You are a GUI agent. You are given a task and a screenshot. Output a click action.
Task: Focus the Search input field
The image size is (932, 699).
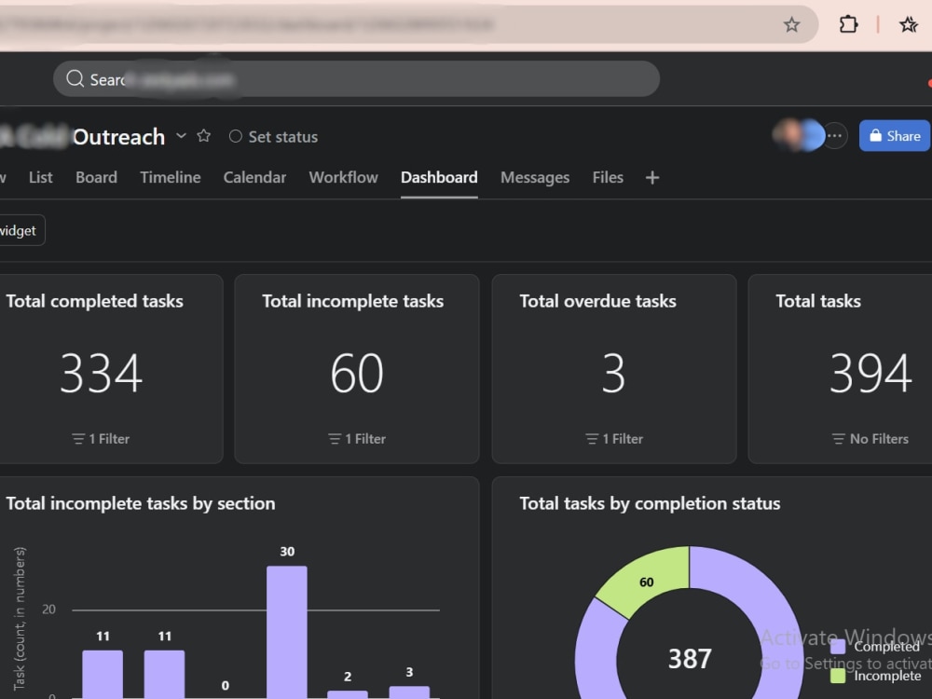coord(356,79)
